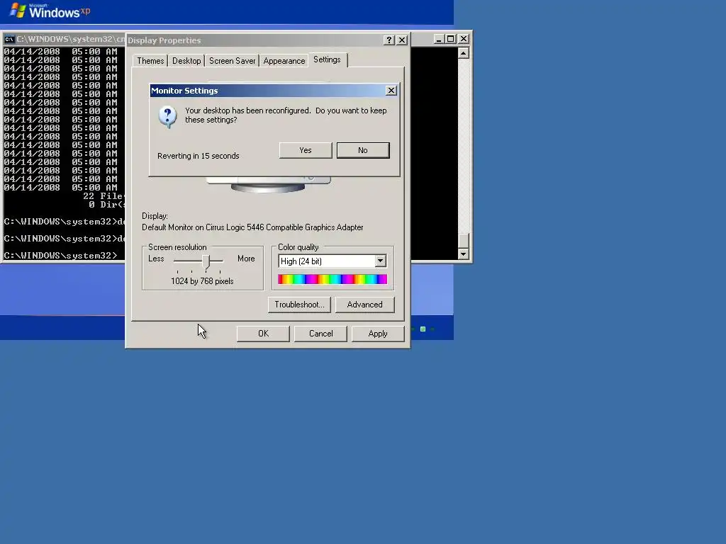Image resolution: width=726 pixels, height=544 pixels.
Task: Cancel the Display Properties dialog
Action: coord(320,334)
